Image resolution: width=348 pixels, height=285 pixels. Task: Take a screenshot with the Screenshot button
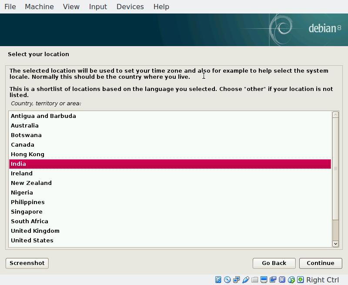click(27, 263)
